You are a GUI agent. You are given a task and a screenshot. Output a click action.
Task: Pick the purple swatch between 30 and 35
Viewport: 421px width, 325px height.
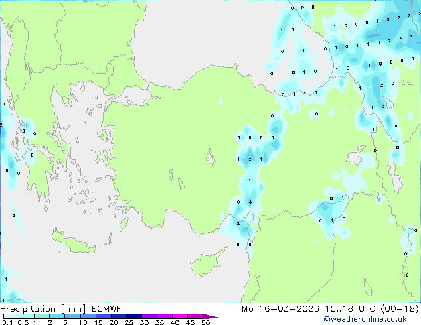[x=152, y=316]
